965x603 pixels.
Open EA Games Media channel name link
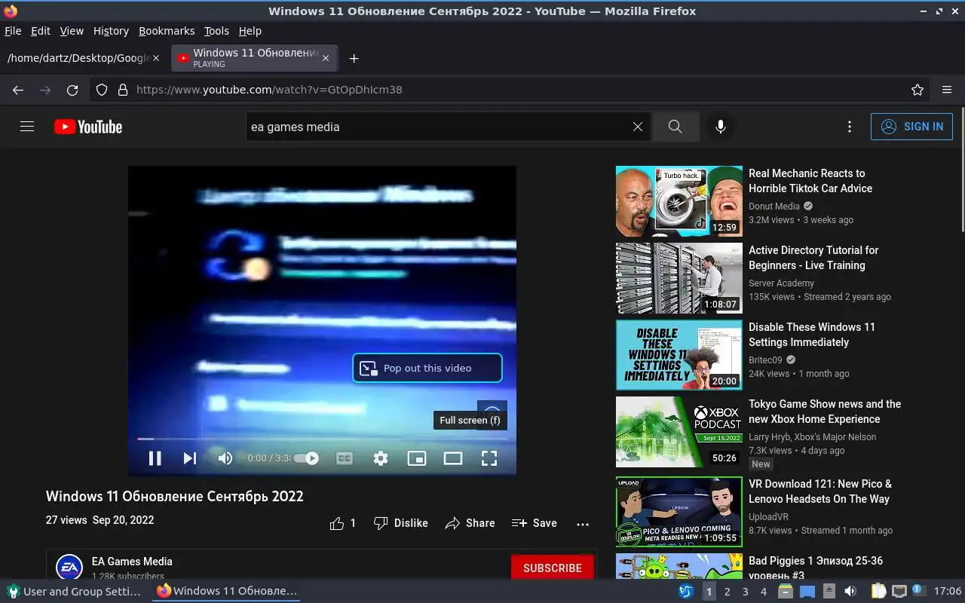[x=132, y=562]
